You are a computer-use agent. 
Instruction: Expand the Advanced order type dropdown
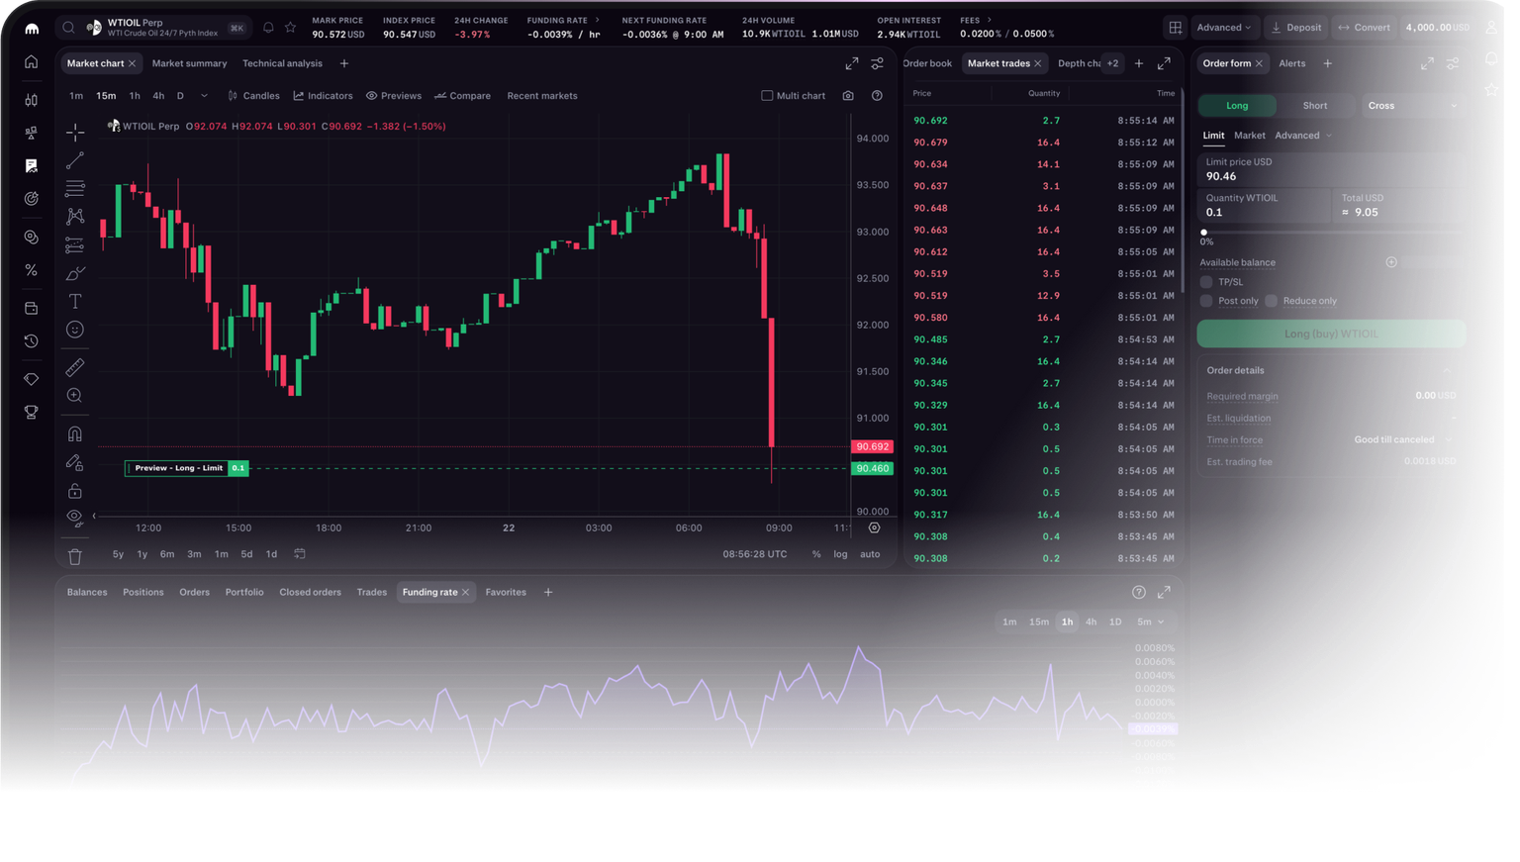click(x=1303, y=136)
